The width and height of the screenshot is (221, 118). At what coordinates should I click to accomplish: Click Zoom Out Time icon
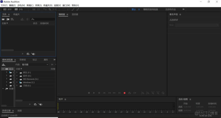[x=158, y=93]
